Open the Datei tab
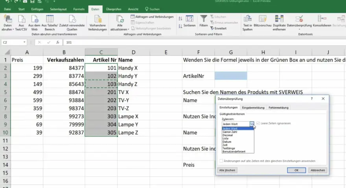Viewport: 346px width, 188px height. 7,9
